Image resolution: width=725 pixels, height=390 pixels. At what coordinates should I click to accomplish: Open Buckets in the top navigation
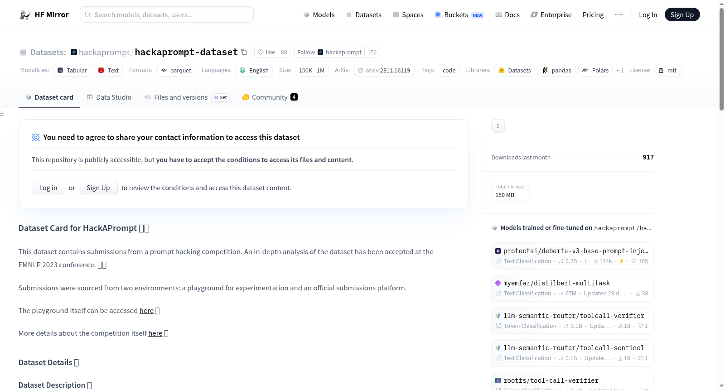[459, 14]
